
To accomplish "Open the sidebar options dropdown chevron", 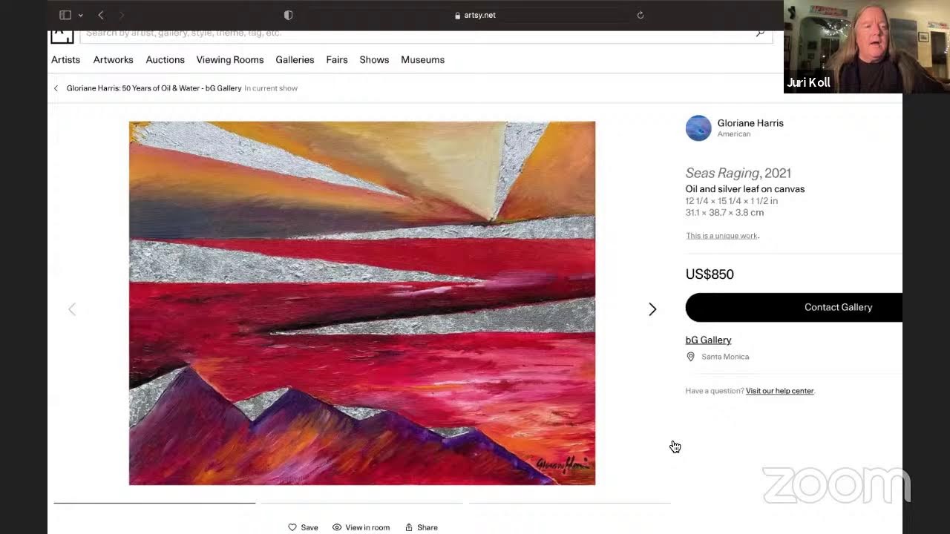I will 80,15.
